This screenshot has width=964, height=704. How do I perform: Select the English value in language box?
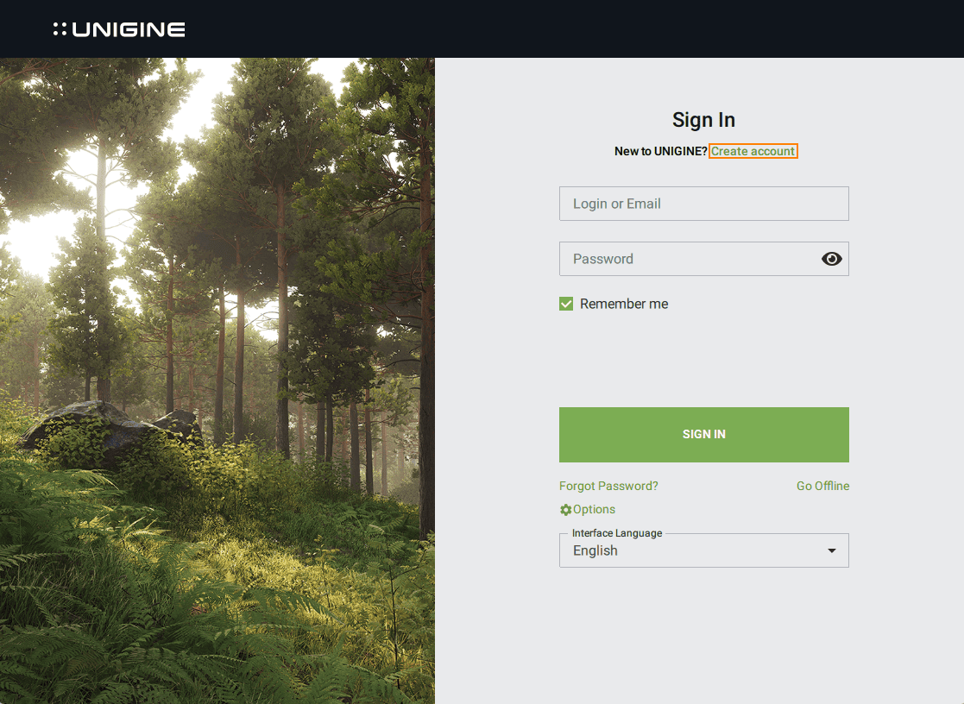595,550
